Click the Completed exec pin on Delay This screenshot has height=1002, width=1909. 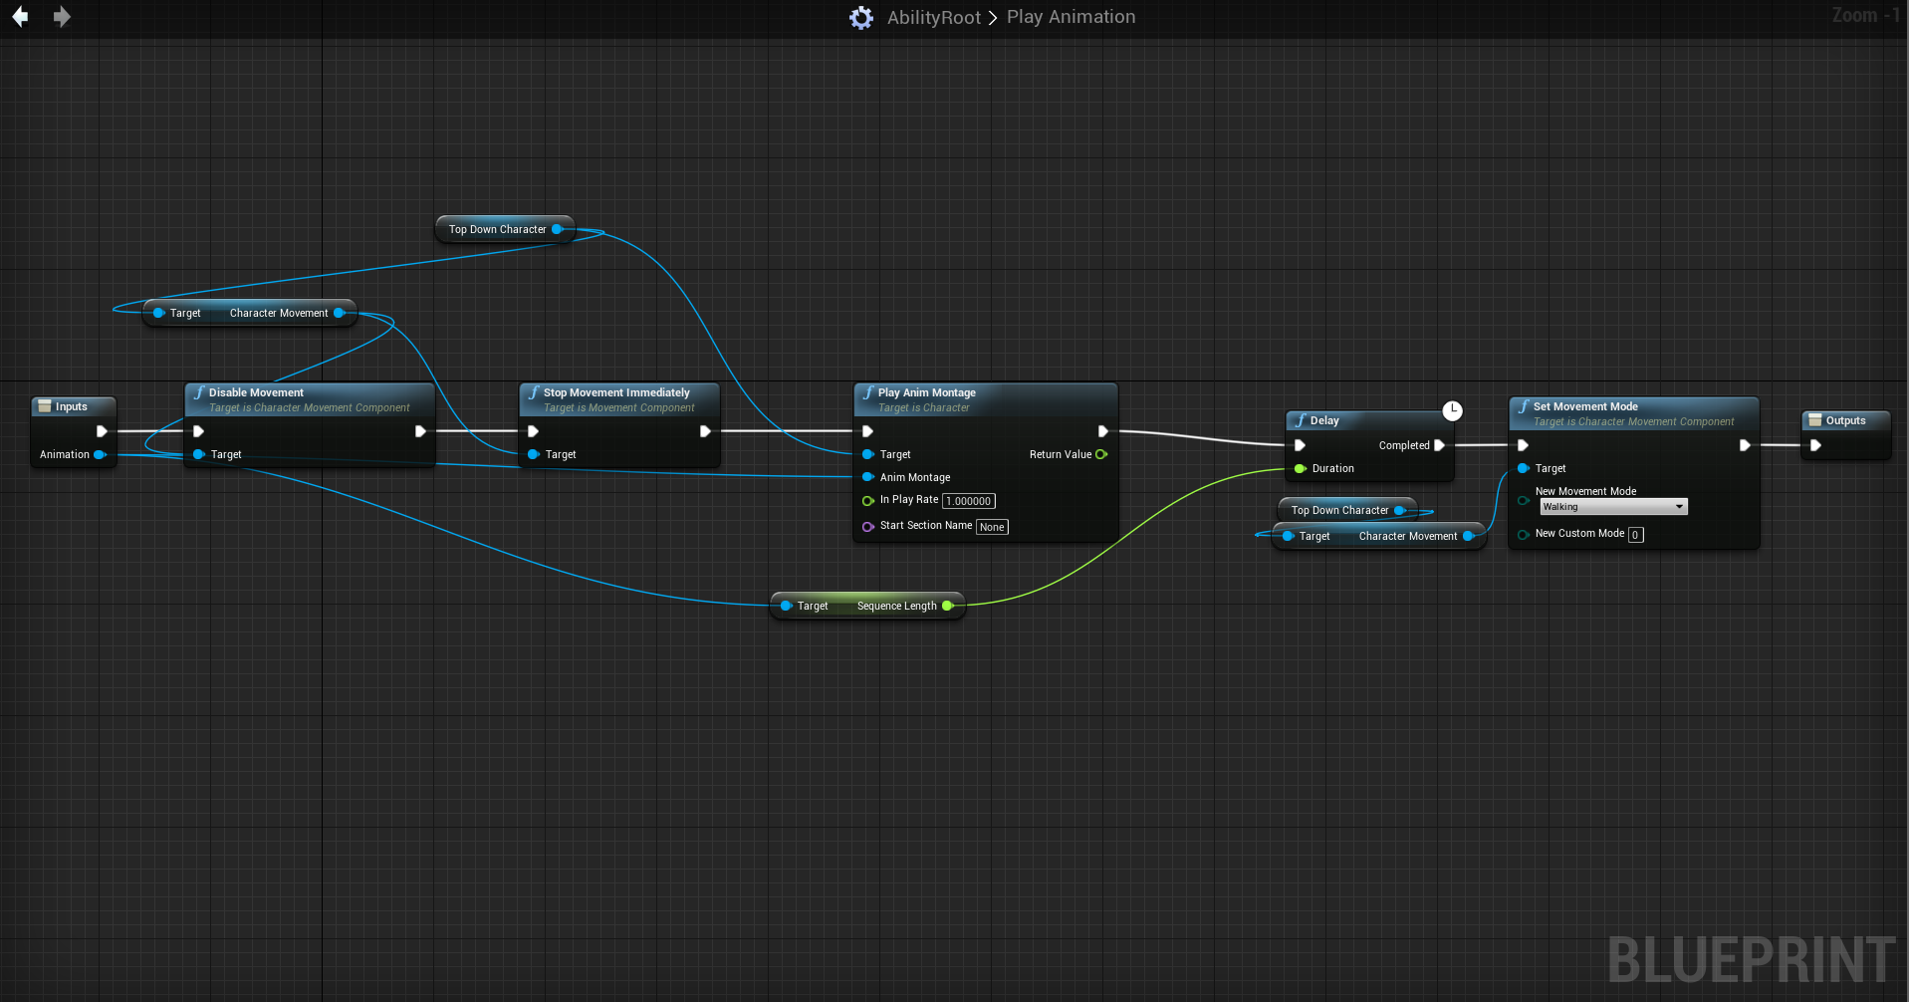(1439, 445)
